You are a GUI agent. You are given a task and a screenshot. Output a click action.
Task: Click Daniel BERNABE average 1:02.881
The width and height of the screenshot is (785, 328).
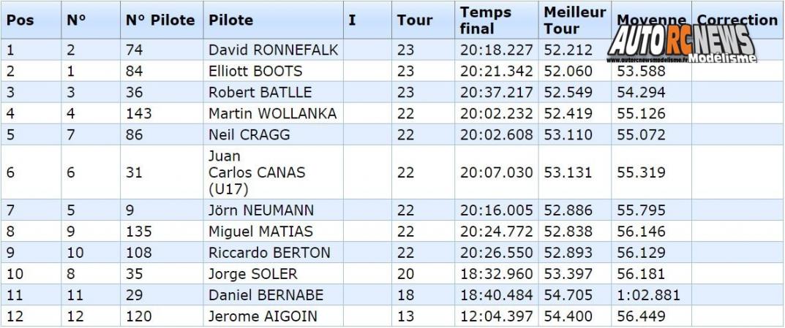click(x=648, y=295)
